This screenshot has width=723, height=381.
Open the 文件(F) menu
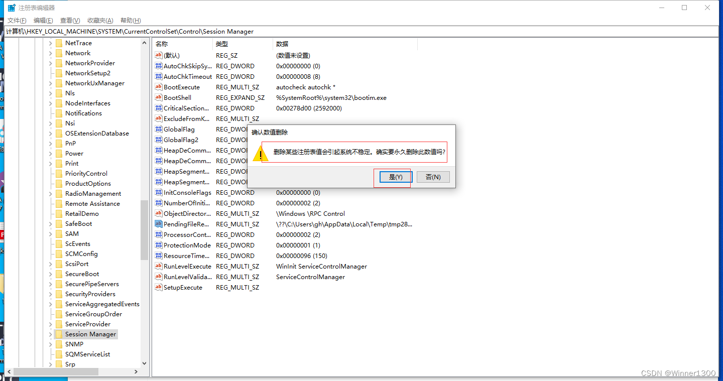[x=17, y=21]
